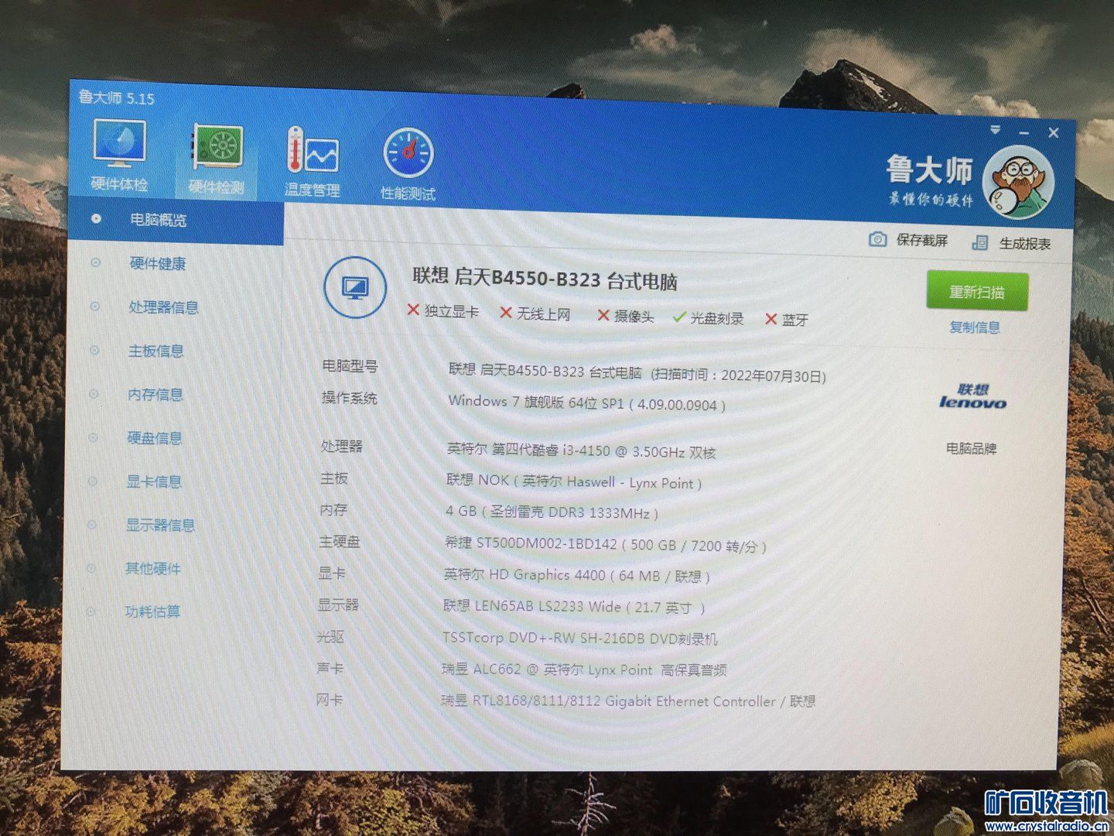
Task: Click the 鲁大师 5.15 window title
Action: point(116,98)
